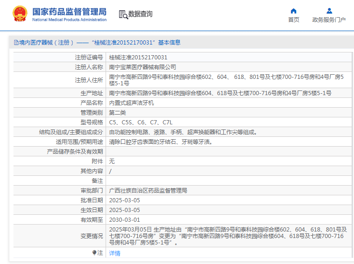
Task: Click model spec C5、C5S、C6、C7、C7L
Action: 140,122
